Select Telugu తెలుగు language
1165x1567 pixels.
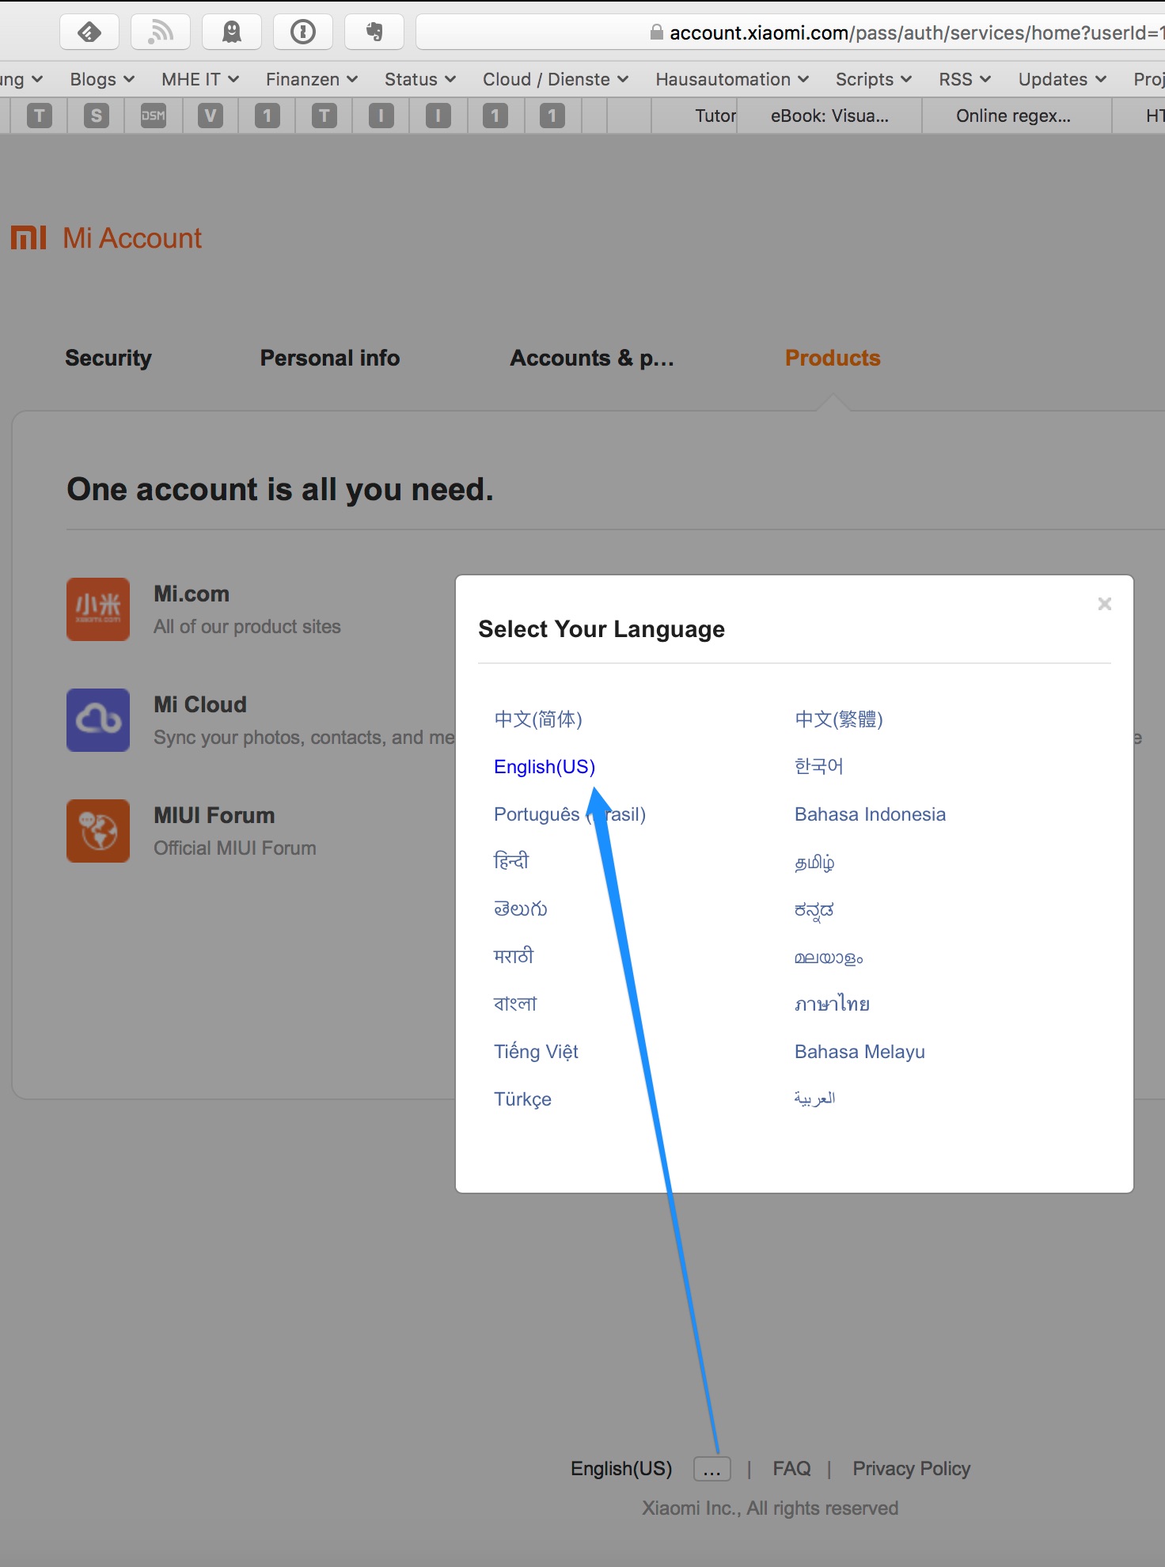tap(521, 909)
